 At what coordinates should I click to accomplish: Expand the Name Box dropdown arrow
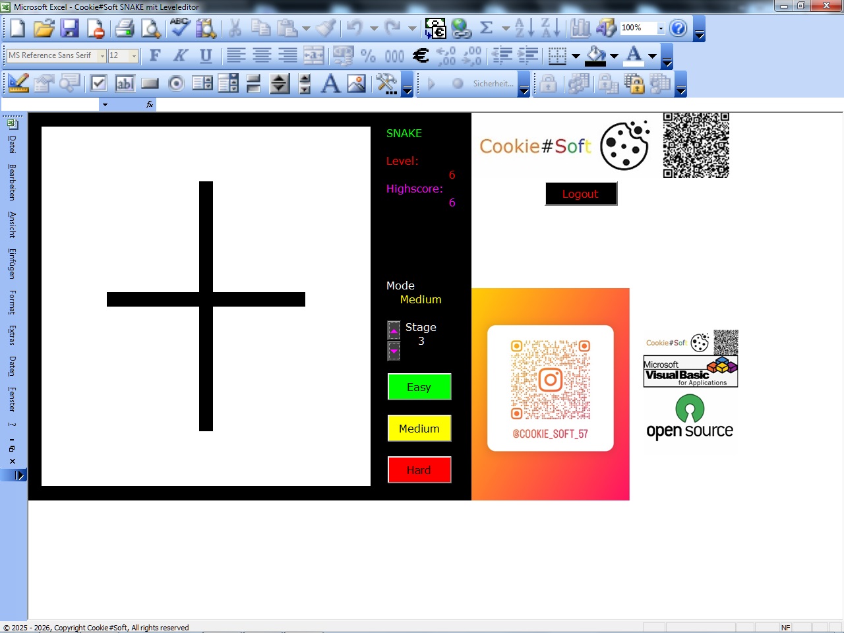(104, 104)
